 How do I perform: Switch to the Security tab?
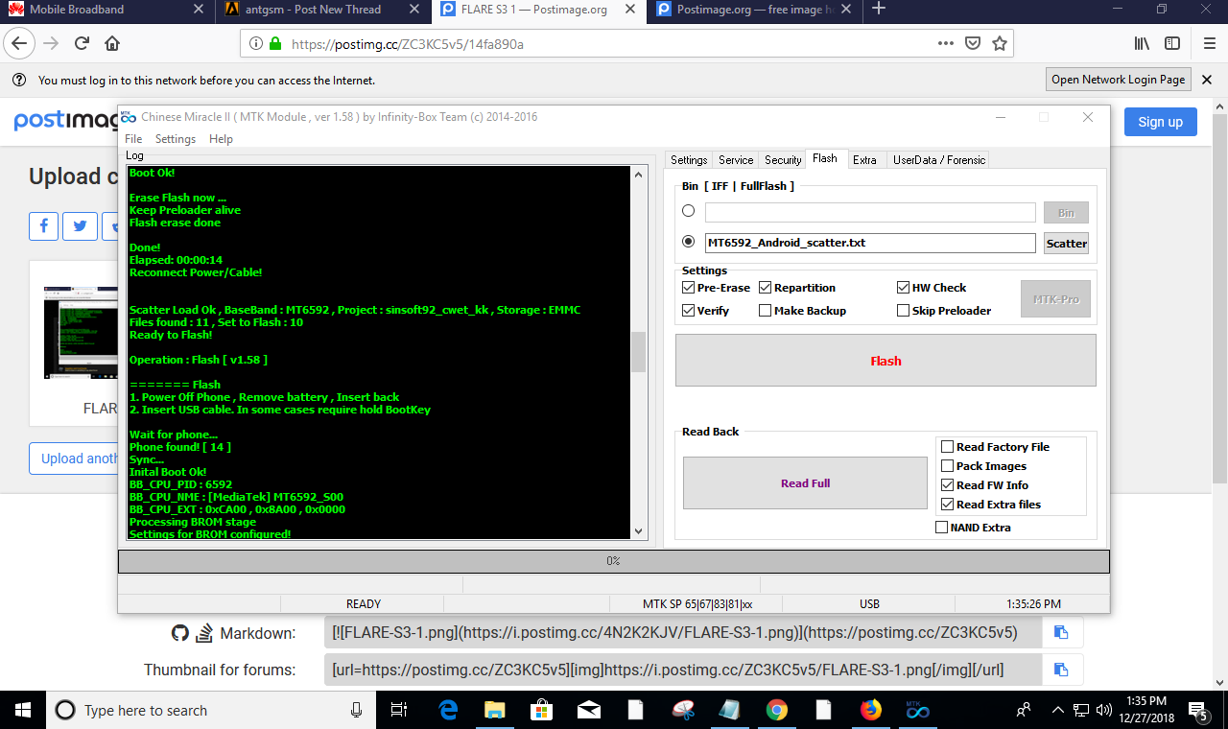tap(783, 160)
